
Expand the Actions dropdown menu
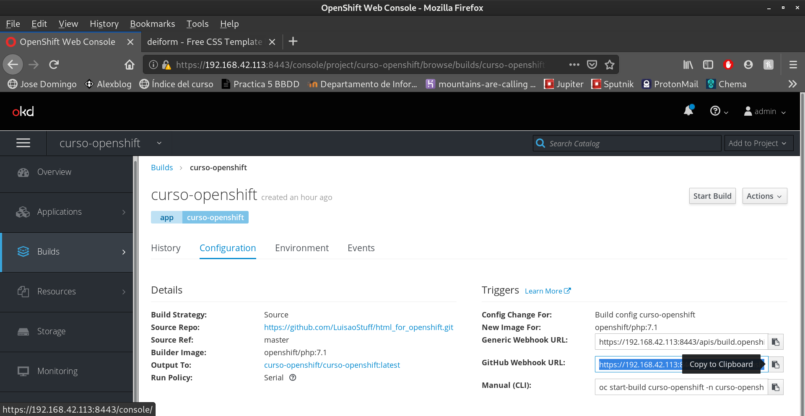click(x=764, y=196)
